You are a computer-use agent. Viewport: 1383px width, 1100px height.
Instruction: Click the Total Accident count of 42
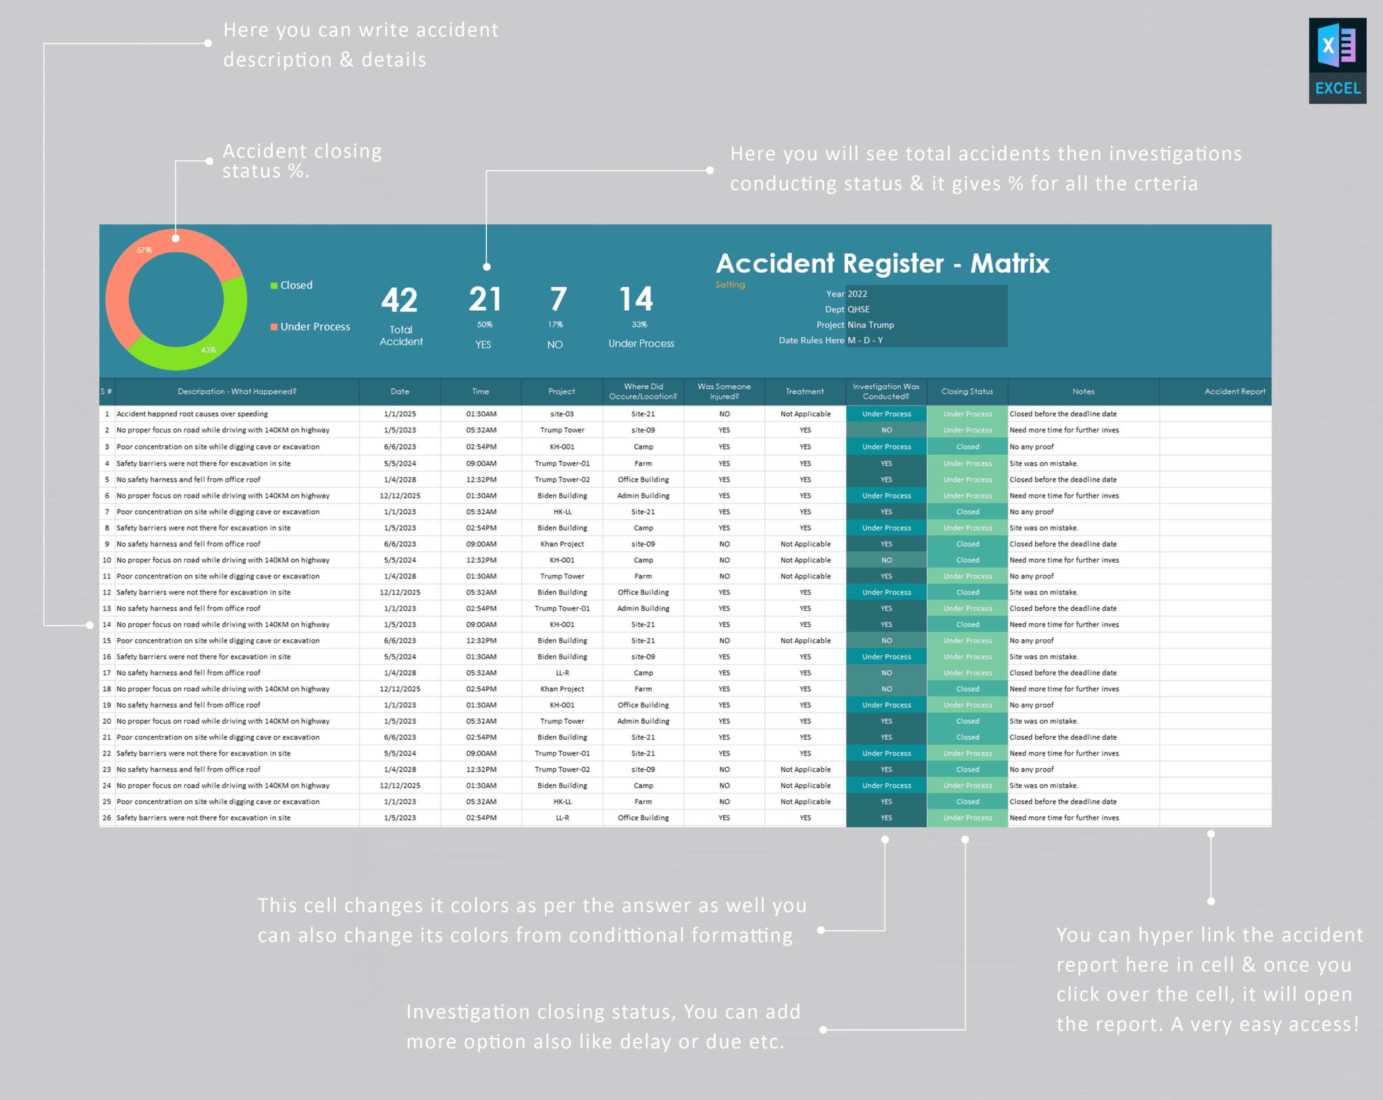[401, 299]
